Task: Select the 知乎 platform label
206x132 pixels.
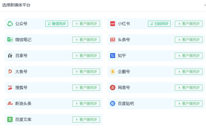Action: click(x=122, y=56)
